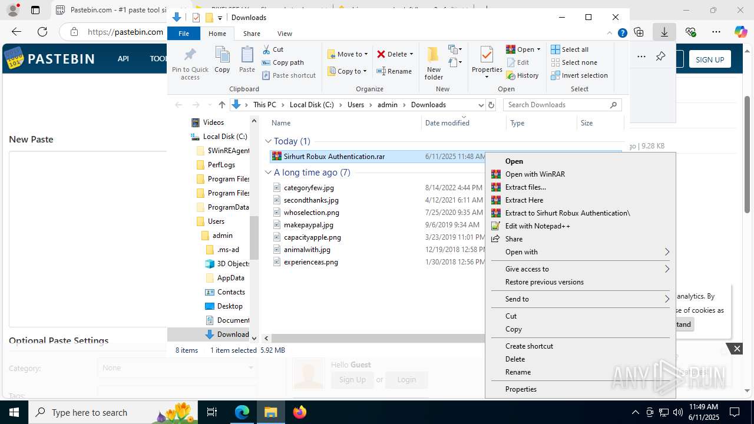Switch to the View ribbon tab
This screenshot has height=424, width=754.
(x=285, y=34)
